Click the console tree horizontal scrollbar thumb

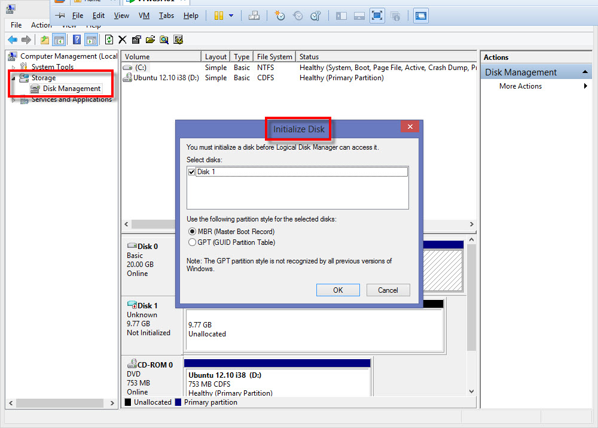[59, 403]
